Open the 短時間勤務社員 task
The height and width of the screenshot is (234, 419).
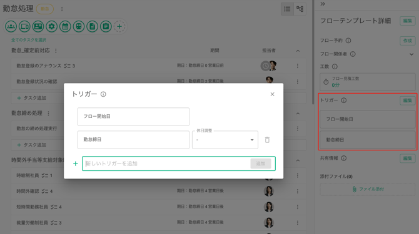[158, 207]
